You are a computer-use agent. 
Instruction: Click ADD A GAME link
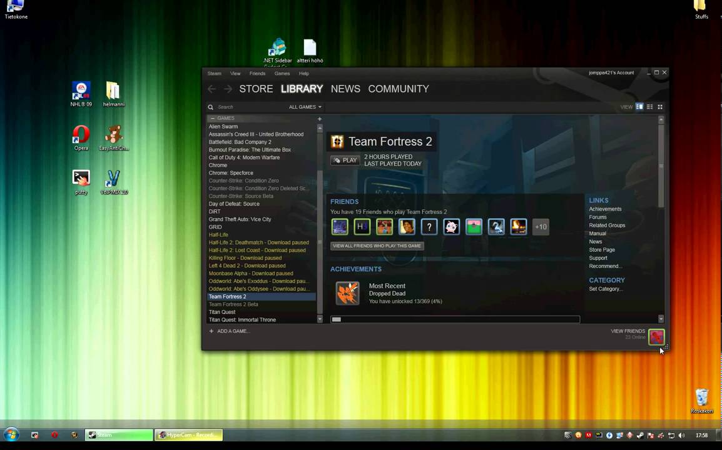(230, 331)
